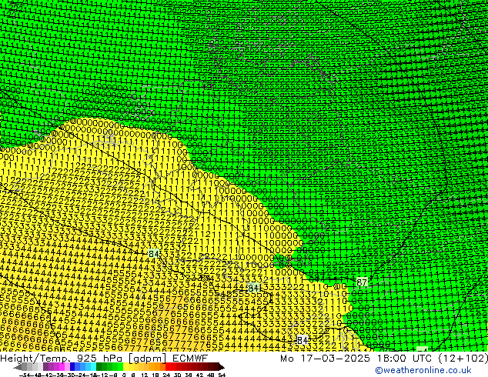
Task: Click the '(12+102)' forecast run text
Action: click(x=463, y=359)
